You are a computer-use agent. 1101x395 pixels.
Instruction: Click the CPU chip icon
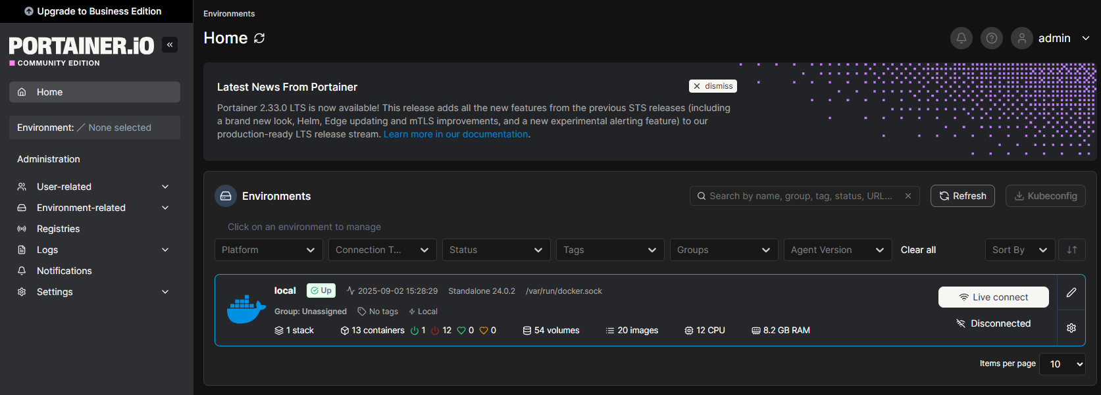point(688,331)
